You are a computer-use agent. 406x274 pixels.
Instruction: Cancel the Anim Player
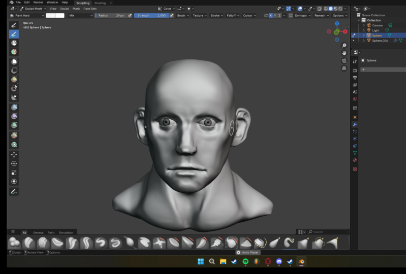(238, 253)
